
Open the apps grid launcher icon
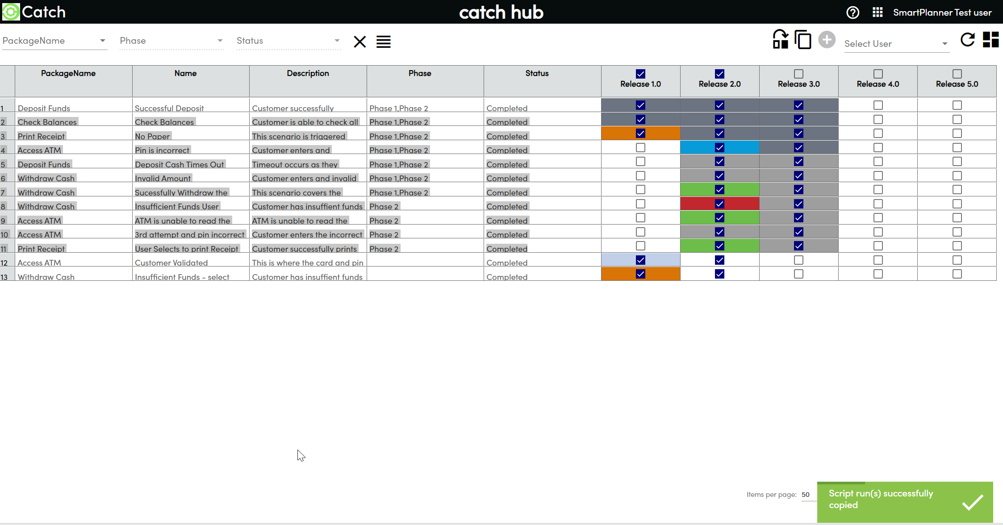click(877, 12)
